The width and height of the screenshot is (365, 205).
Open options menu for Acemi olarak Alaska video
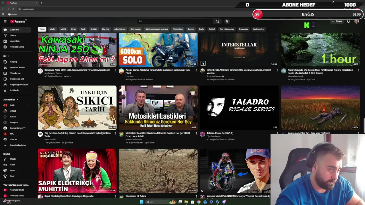(196, 70)
